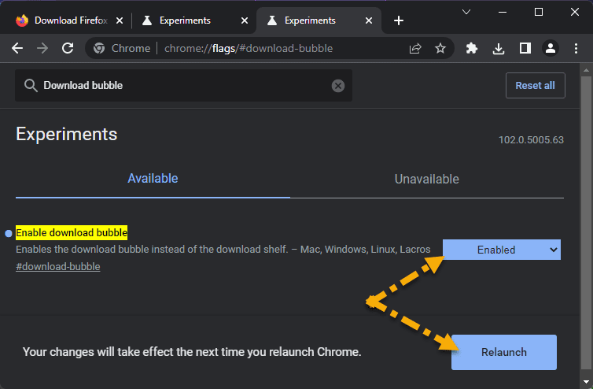
Task: Toggle the side panel icon
Action: (525, 48)
